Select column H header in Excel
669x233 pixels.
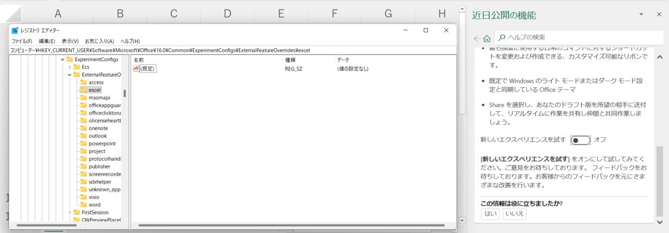pyautogui.click(x=442, y=13)
